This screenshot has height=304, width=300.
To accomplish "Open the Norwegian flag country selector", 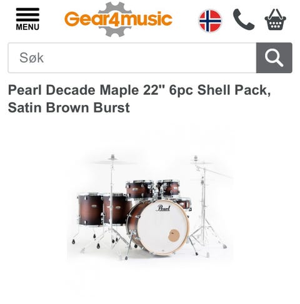I will [x=210, y=21].
